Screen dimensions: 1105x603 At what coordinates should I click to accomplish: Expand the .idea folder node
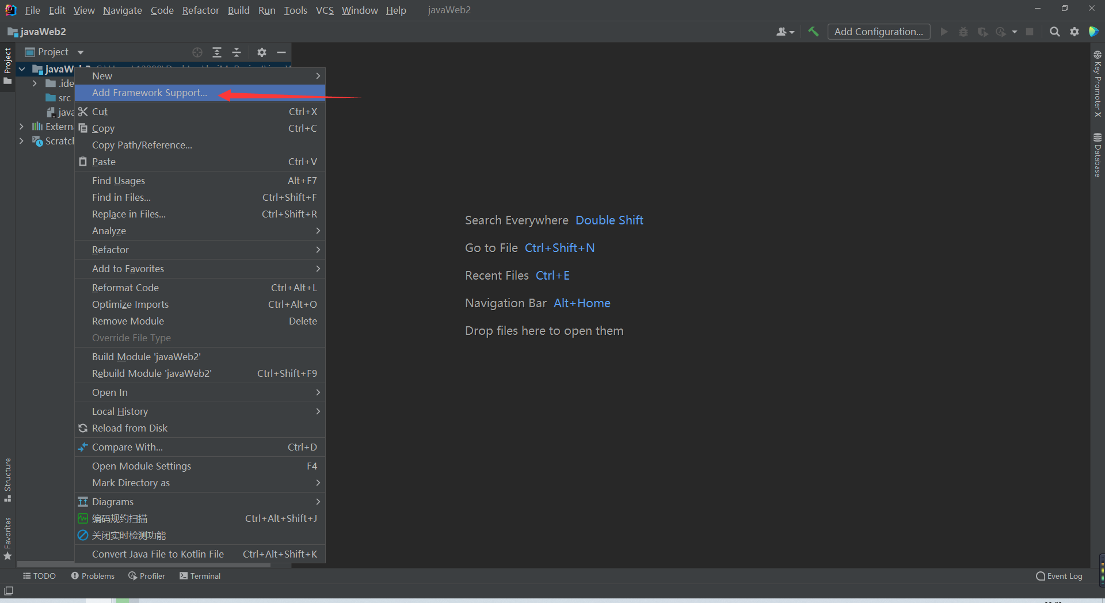click(35, 83)
